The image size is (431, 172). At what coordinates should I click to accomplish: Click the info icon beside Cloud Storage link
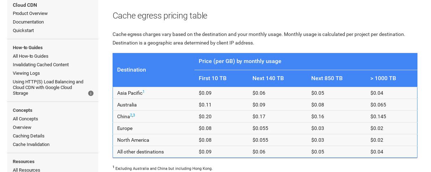(91, 93)
